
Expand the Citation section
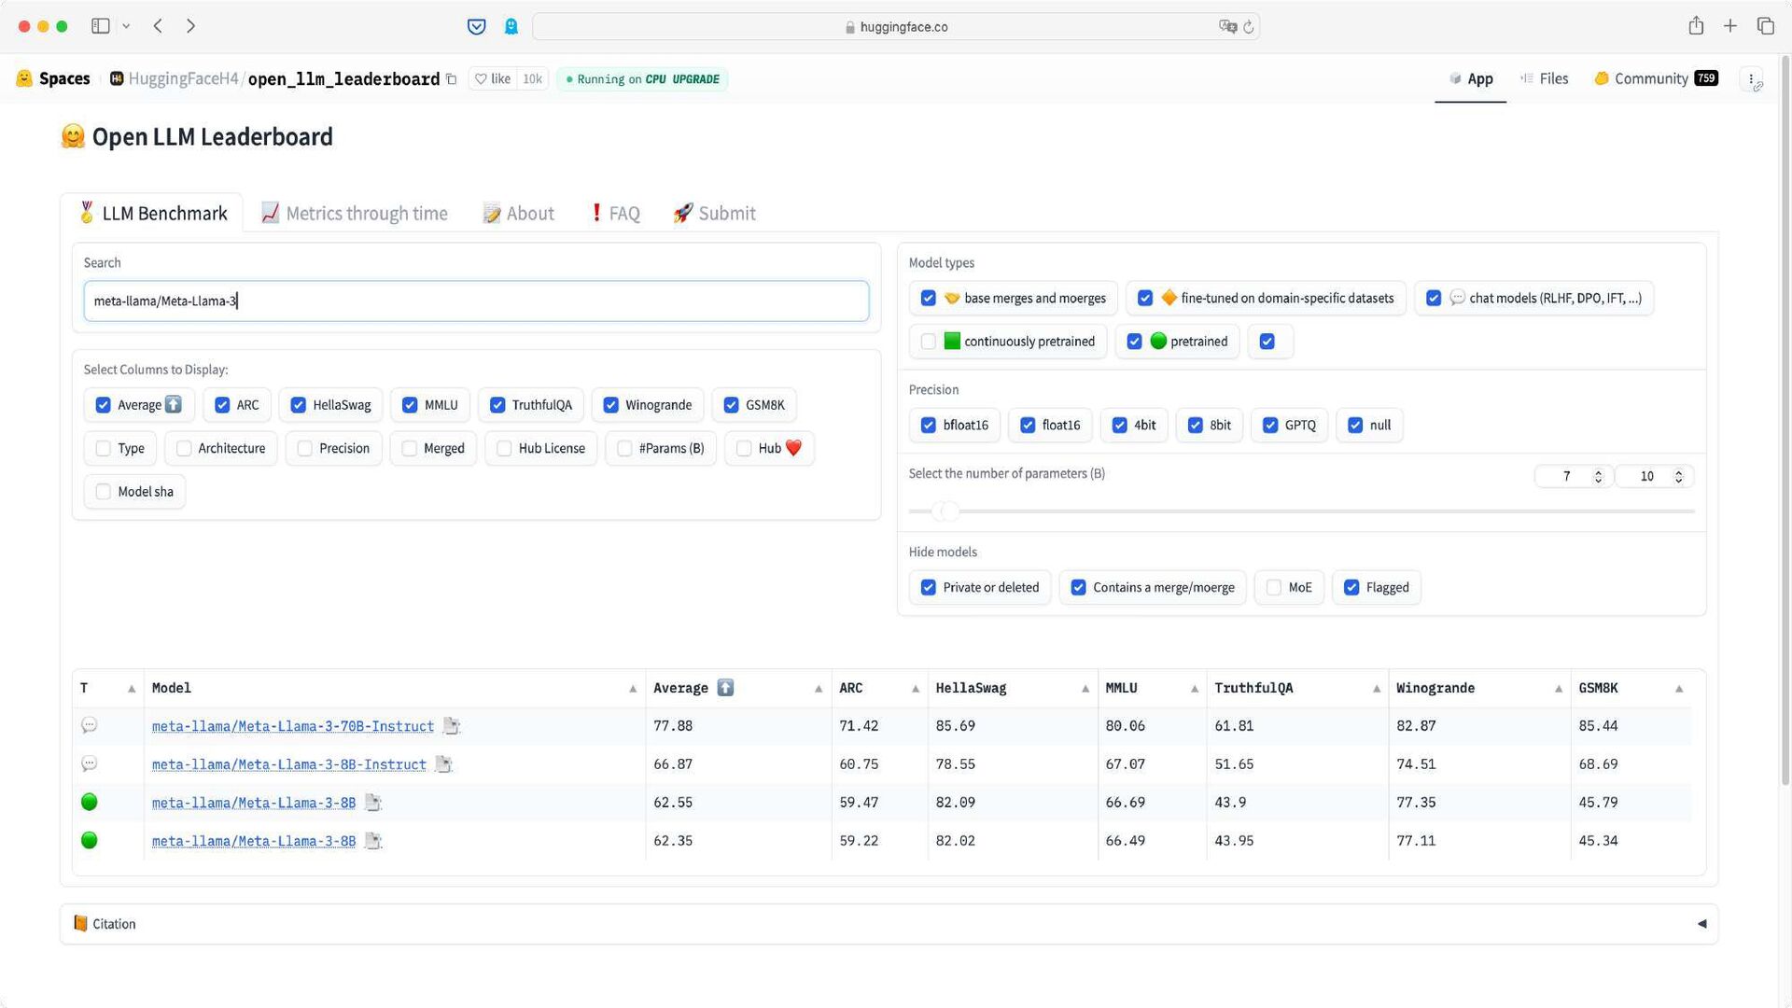pos(889,924)
